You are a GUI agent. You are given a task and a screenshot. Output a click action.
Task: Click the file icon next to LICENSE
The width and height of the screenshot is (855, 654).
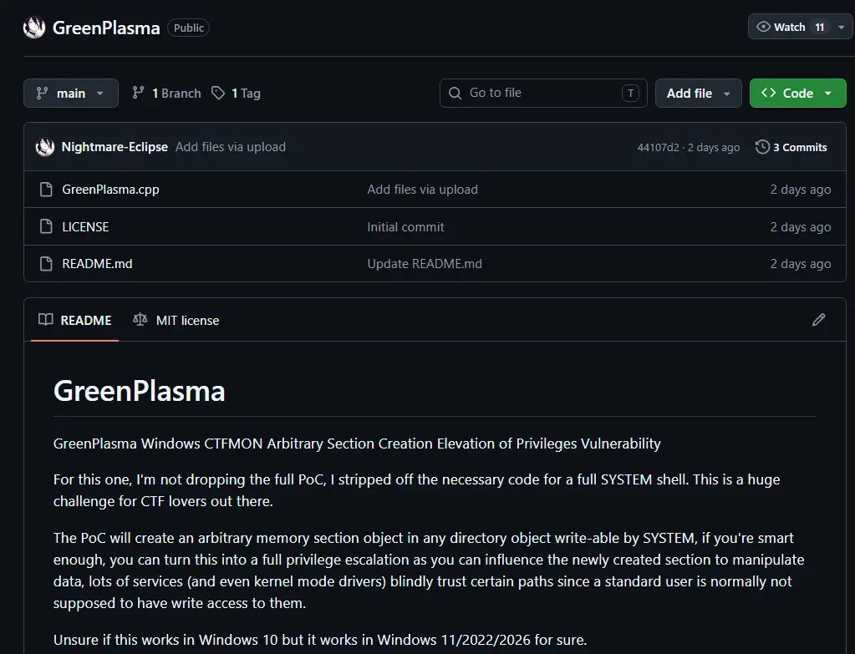[46, 226]
